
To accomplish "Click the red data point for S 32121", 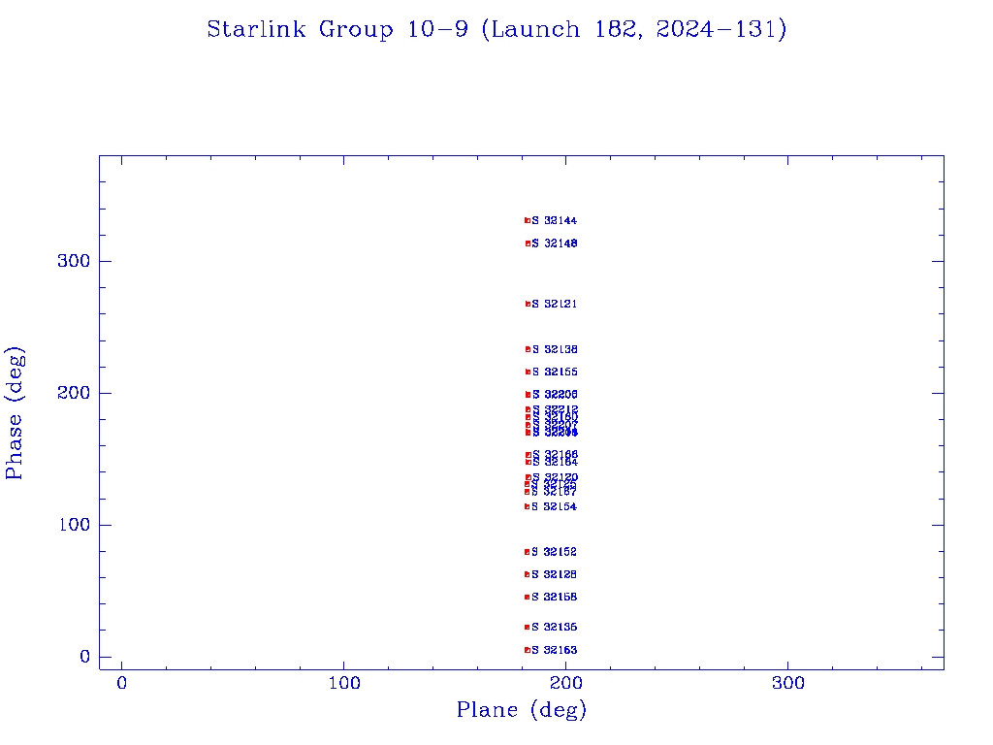I will click(528, 304).
